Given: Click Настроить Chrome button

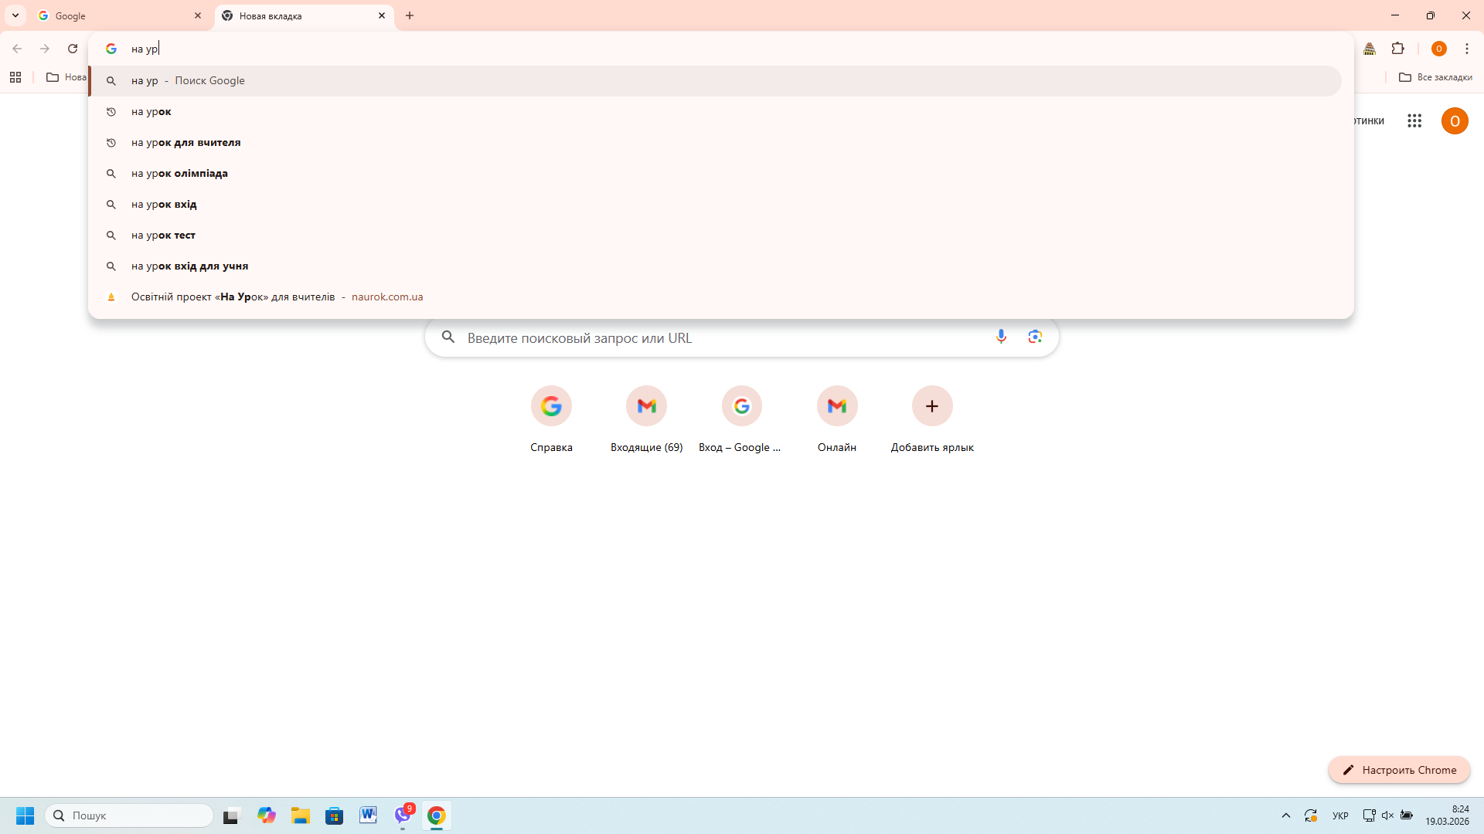Looking at the screenshot, I should point(1399,770).
